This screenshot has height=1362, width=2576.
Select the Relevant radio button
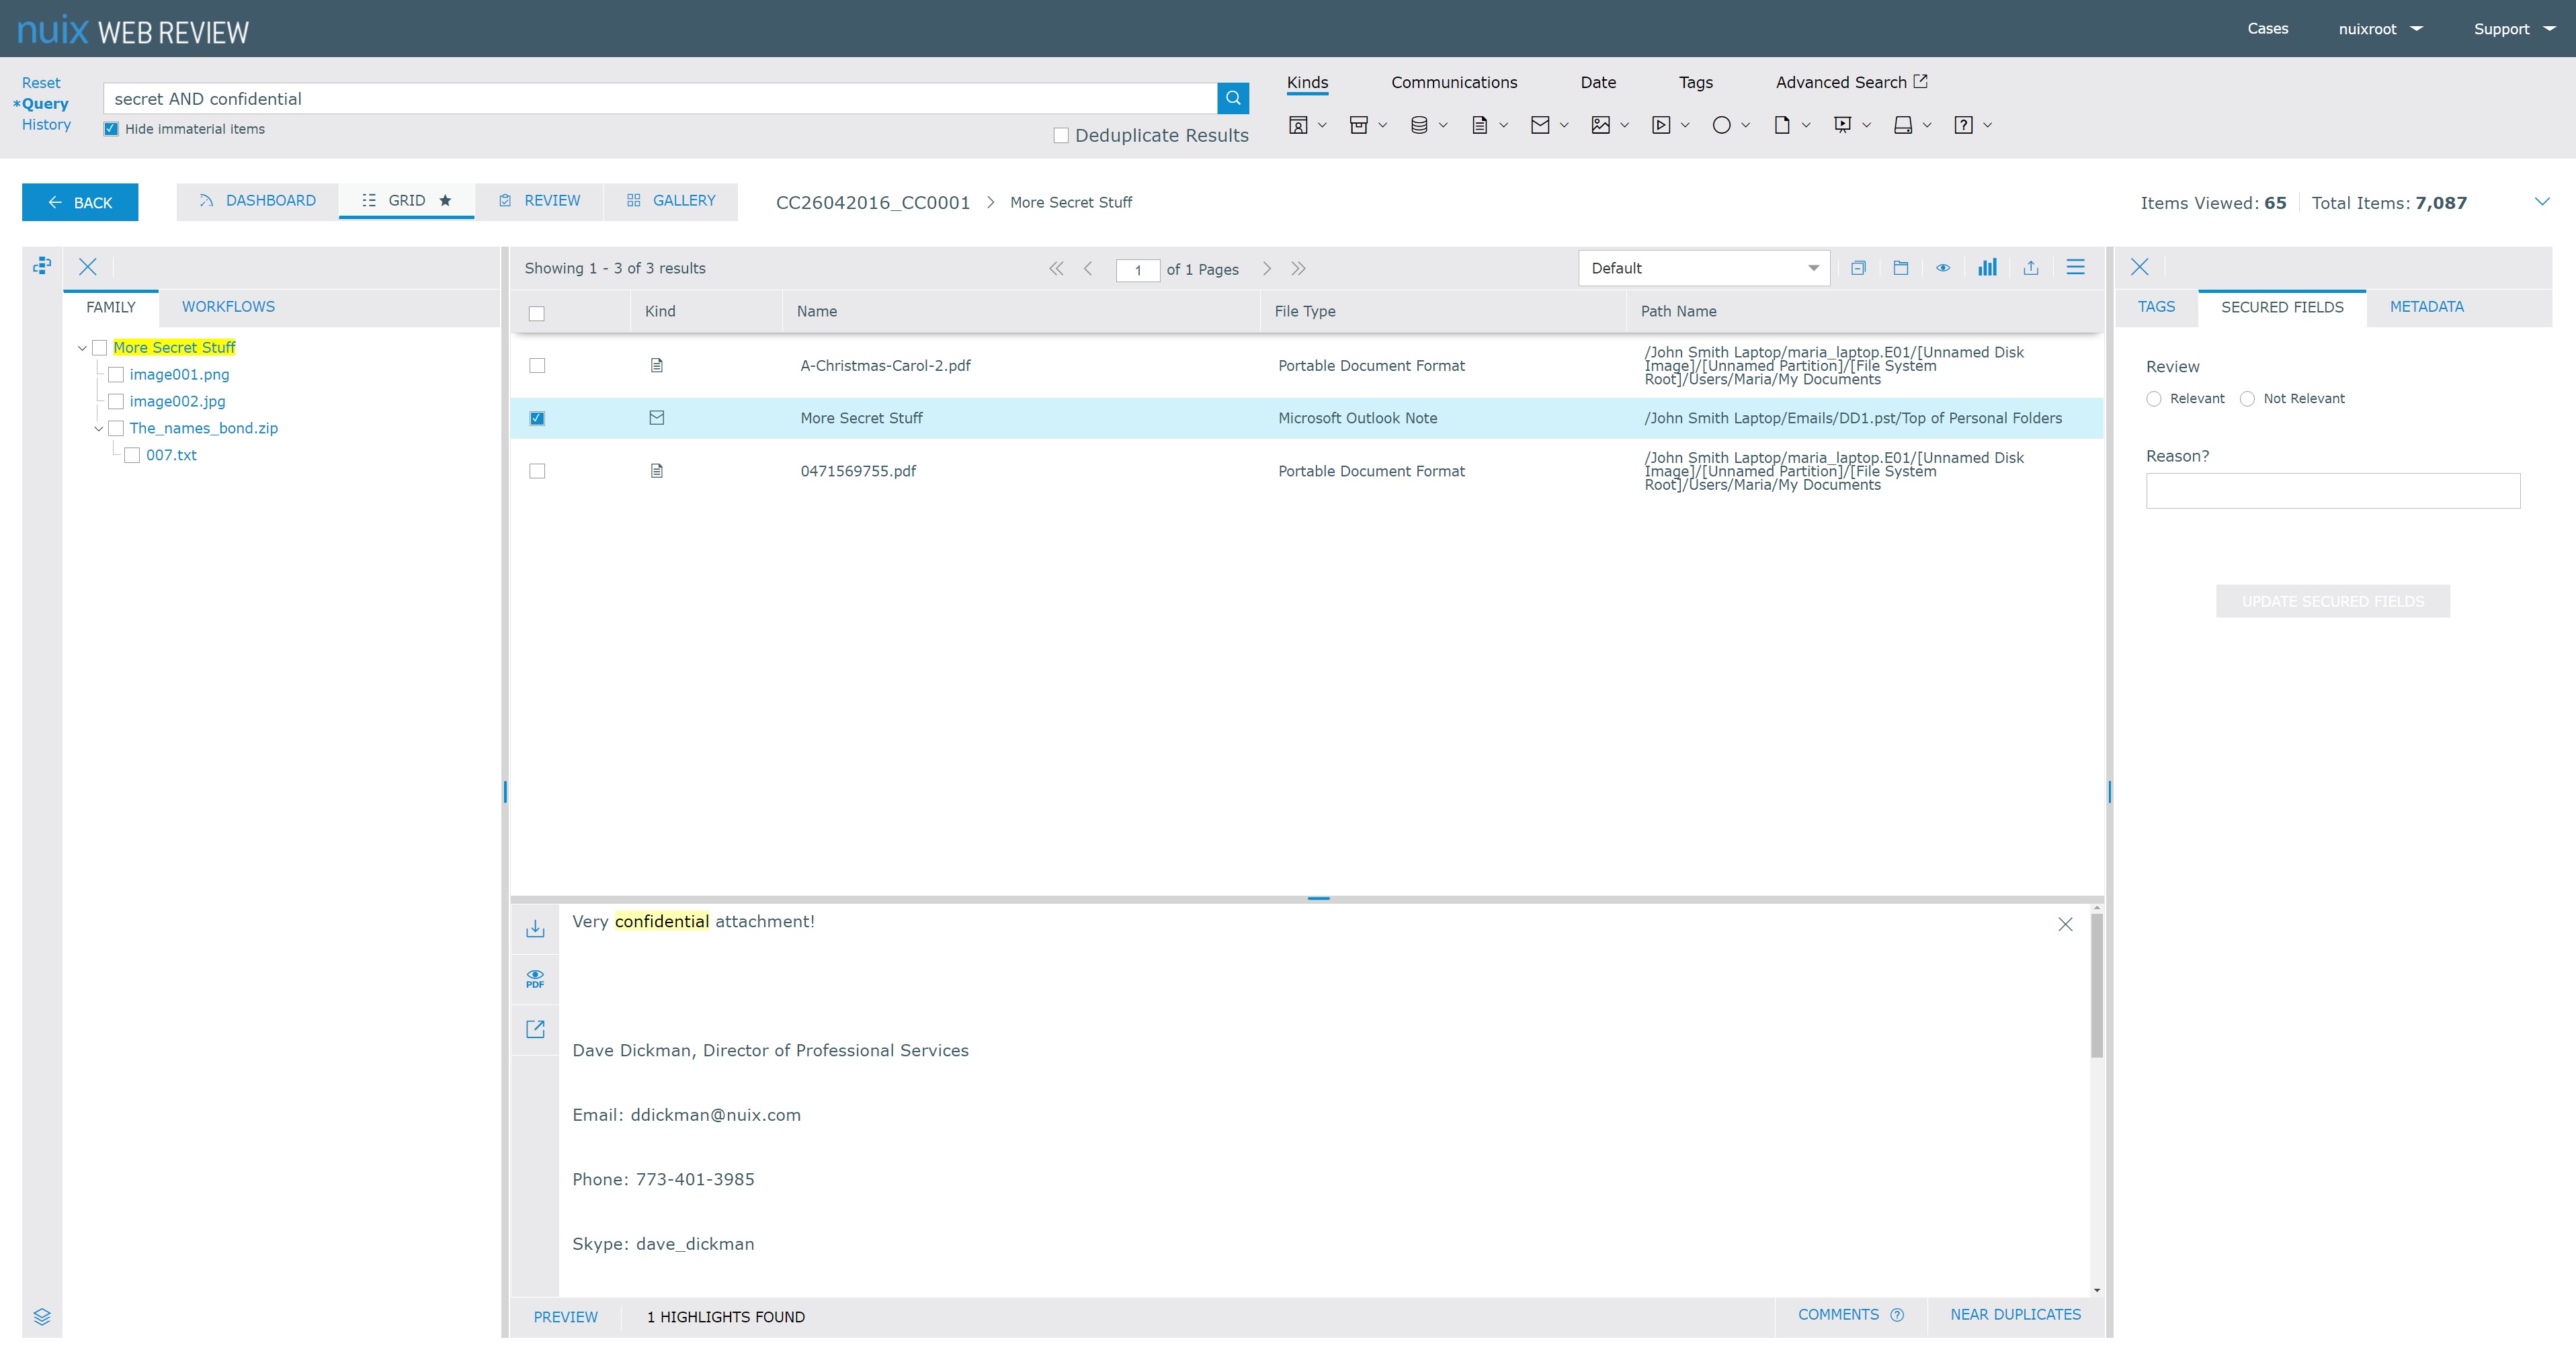tap(2154, 399)
